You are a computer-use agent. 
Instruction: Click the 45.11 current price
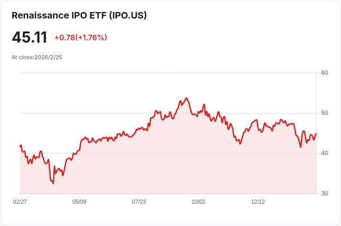(x=29, y=37)
